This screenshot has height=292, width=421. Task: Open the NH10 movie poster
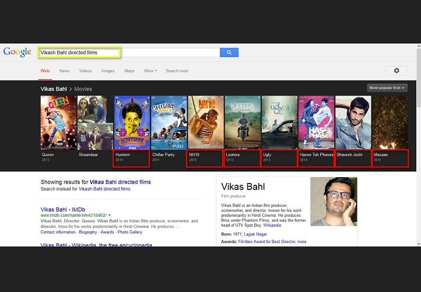[206, 122]
